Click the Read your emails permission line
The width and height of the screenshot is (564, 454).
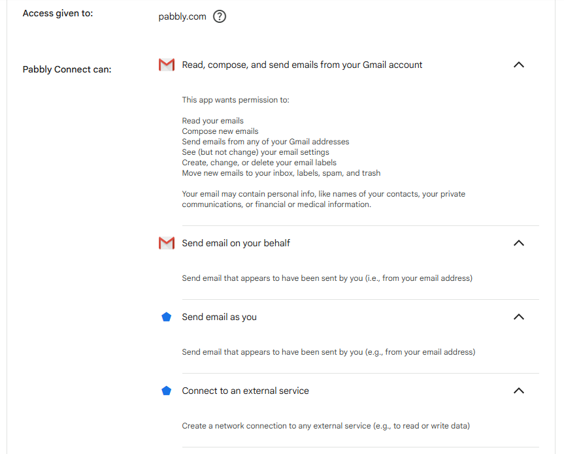tap(212, 121)
